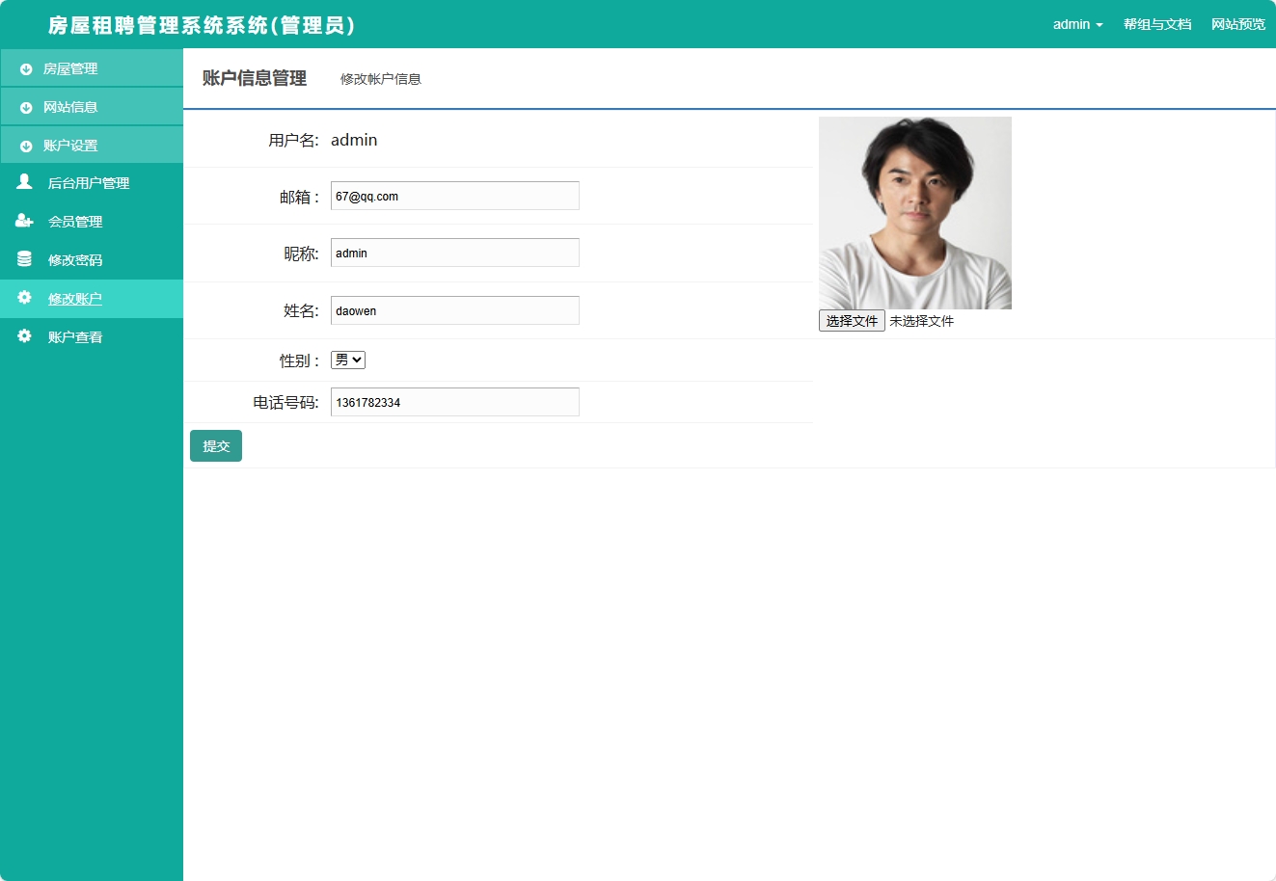Switch to the 修改帐户信息 tab
Screen dimensions: 1276x881
[380, 79]
